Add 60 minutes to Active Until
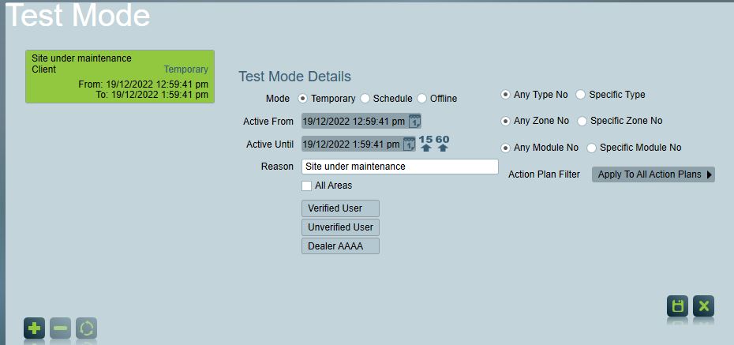Image resolution: width=734 pixels, height=345 pixels. click(x=443, y=144)
